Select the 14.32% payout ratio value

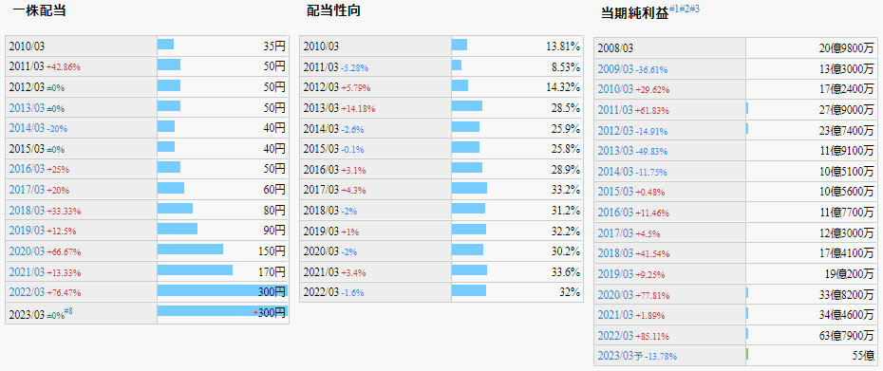coord(563,87)
